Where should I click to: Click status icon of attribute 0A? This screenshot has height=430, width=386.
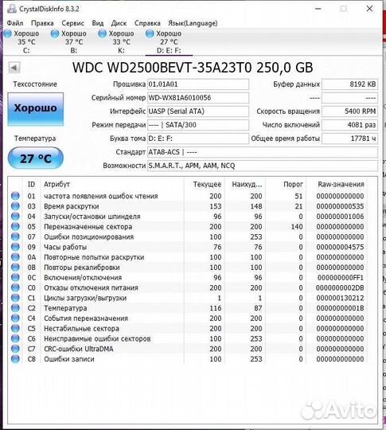[15, 257]
